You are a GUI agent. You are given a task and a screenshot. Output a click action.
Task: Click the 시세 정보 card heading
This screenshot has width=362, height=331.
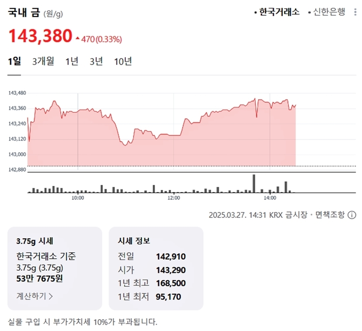pyautogui.click(x=134, y=241)
